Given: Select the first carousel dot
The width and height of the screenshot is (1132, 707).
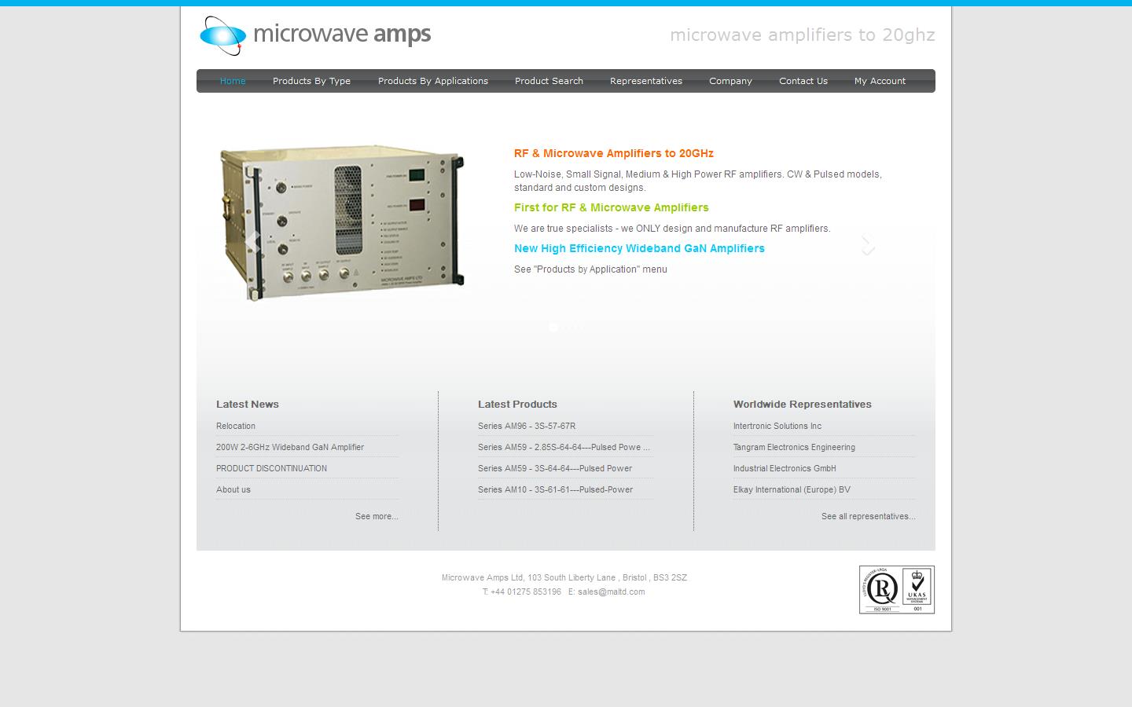Looking at the screenshot, I should [x=553, y=328].
